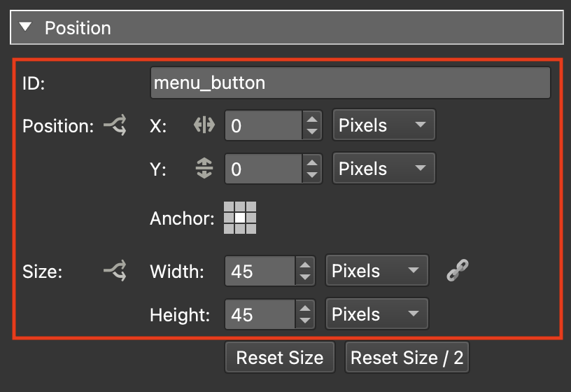Increase Width using the stepper up arrow
571x392 pixels.
tap(305, 265)
